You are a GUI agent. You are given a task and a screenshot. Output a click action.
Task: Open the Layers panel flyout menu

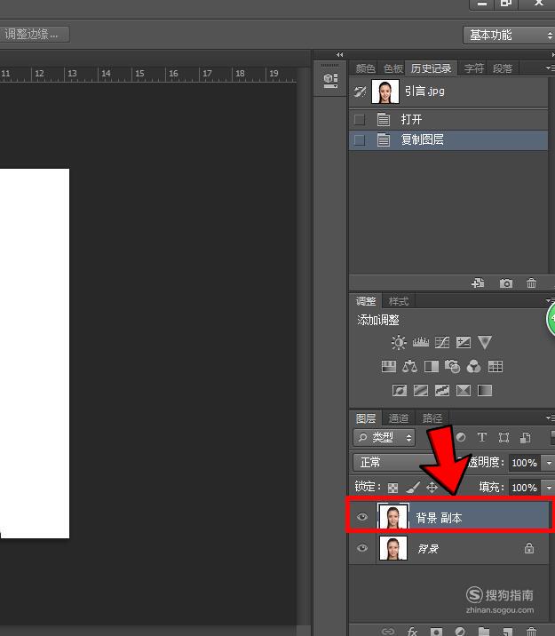click(550, 417)
